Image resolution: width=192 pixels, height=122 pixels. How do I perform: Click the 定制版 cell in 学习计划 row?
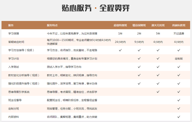point(179,58)
